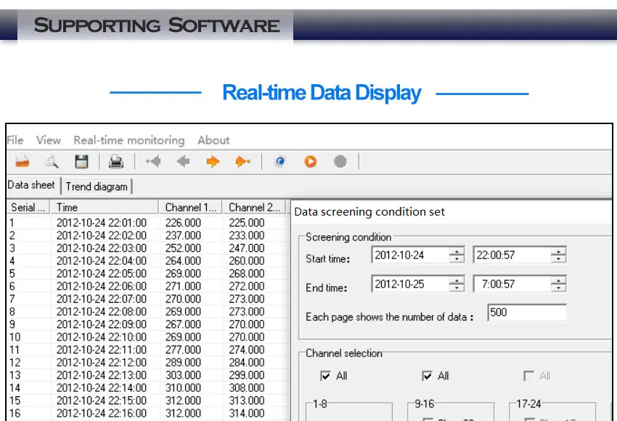Go to previous page with gray arrow

click(x=184, y=162)
